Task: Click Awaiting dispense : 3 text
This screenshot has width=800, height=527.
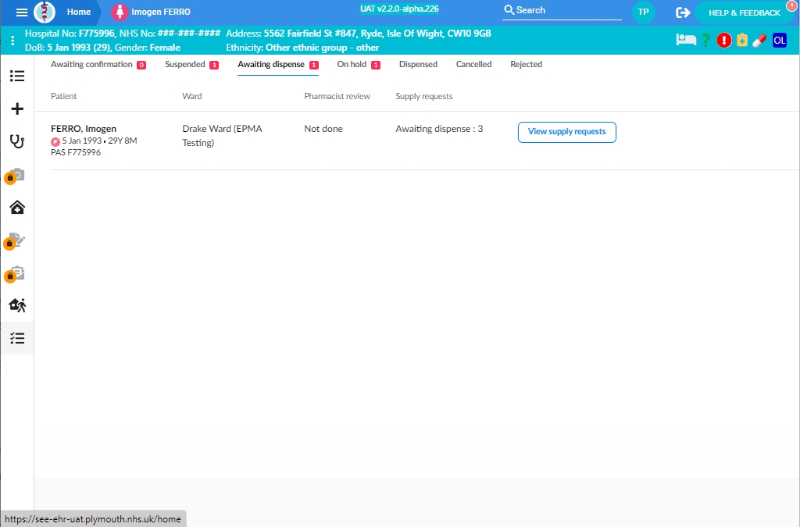Action: point(439,129)
